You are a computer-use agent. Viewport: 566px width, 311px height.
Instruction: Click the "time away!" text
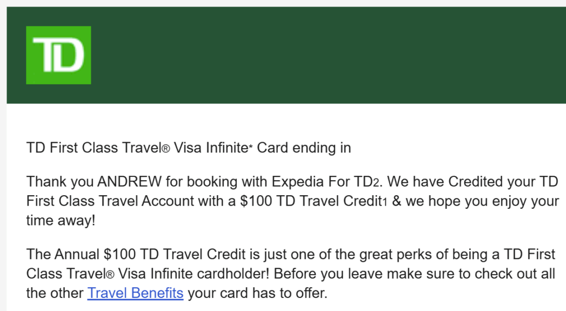pos(61,221)
